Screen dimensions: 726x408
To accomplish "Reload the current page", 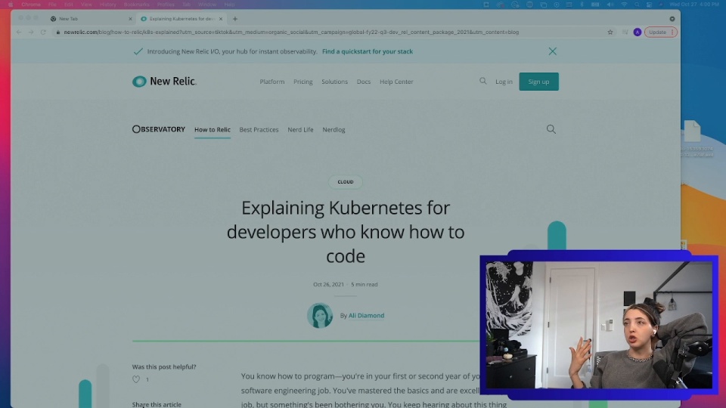I will [43, 32].
